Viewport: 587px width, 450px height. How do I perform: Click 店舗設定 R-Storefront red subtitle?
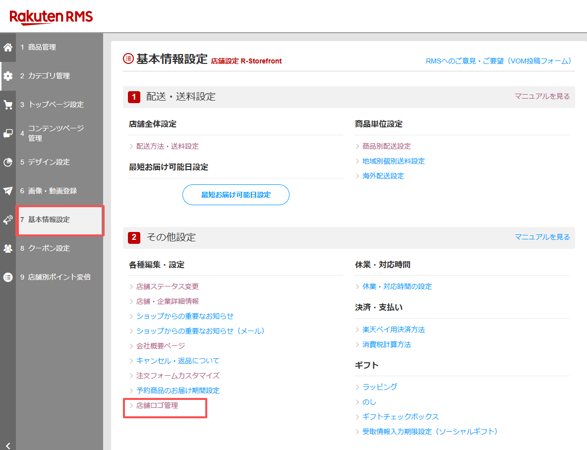(x=246, y=61)
